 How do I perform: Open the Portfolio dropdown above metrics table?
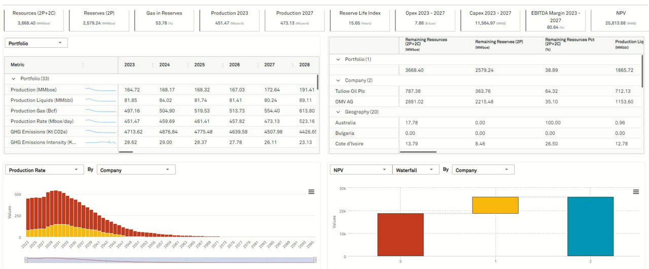pyautogui.click(x=36, y=43)
